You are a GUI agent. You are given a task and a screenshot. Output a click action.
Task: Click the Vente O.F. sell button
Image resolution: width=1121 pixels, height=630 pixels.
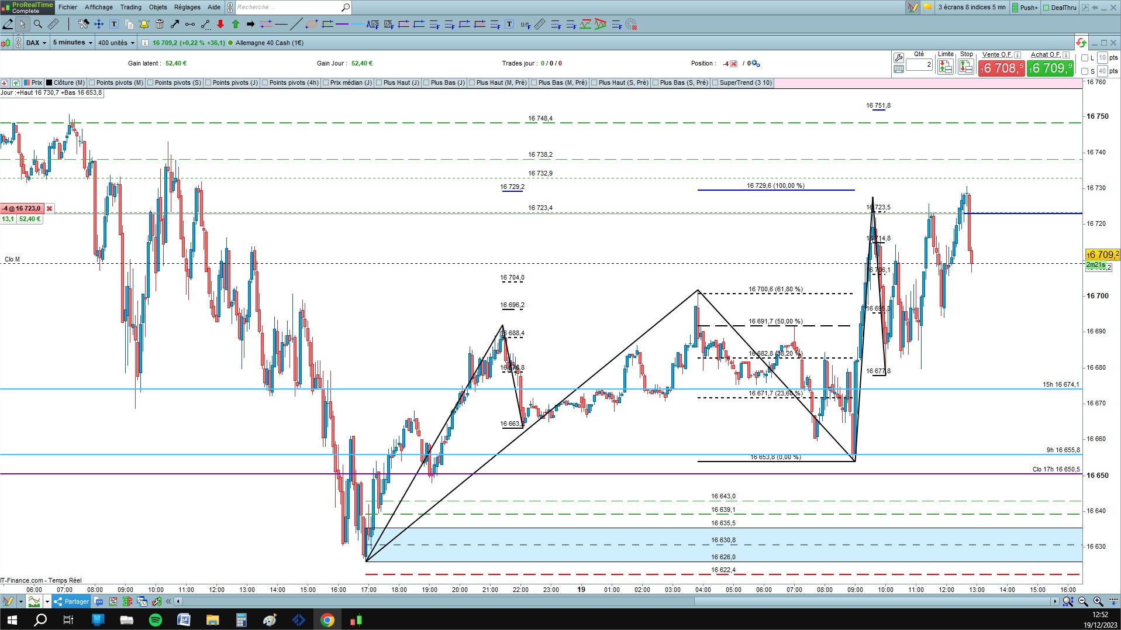coord(1001,68)
